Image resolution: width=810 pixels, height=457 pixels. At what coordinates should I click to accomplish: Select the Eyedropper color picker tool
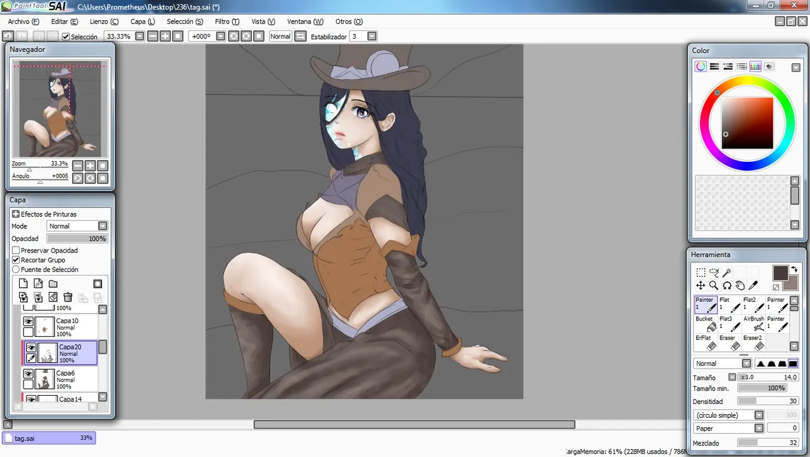click(x=753, y=286)
